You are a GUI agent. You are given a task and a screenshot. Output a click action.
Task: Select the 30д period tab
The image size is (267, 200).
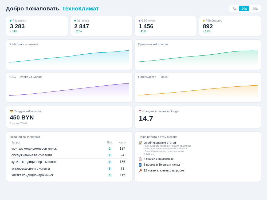244,9
